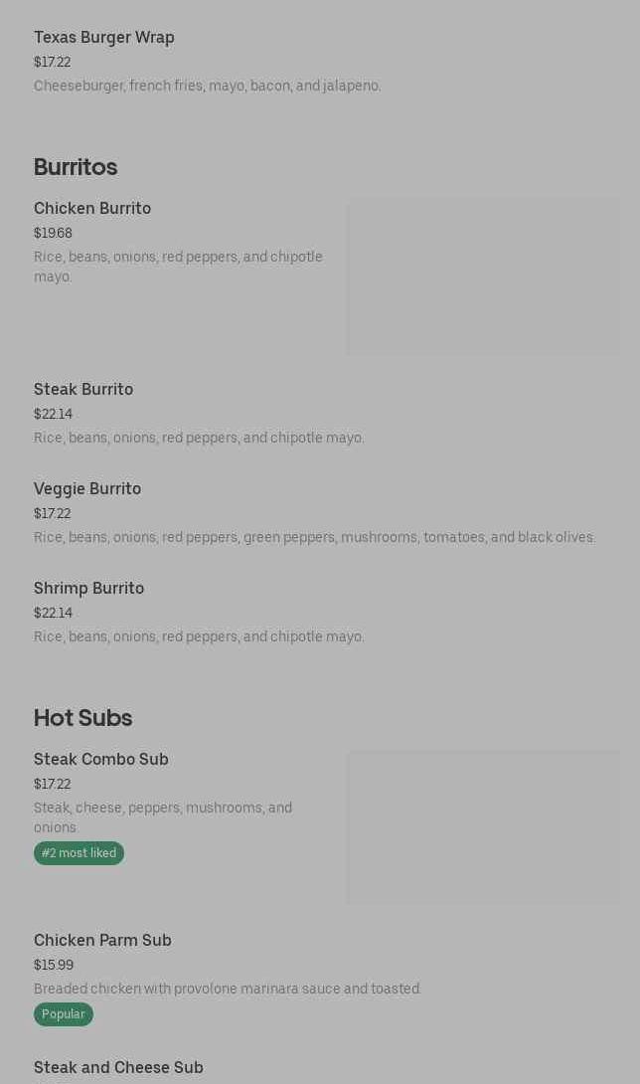Screen dimensions: 640x1084
Task: Click the Chicken Burrito description text
Action: [x=178, y=267]
